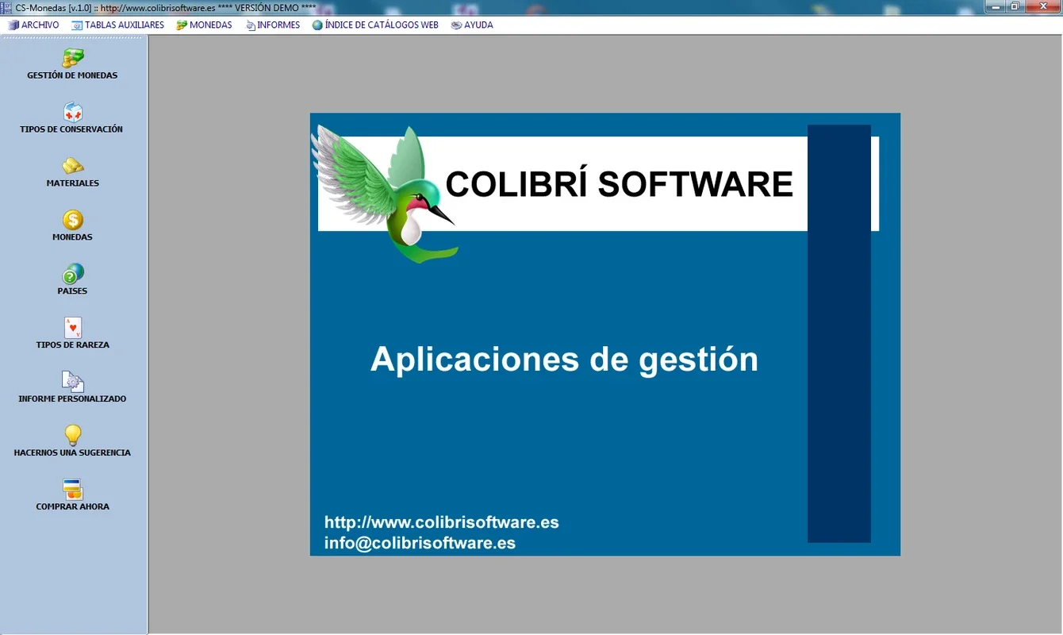Click the Ayuda menu icon
The width and height of the screenshot is (1063, 635).
456,25
